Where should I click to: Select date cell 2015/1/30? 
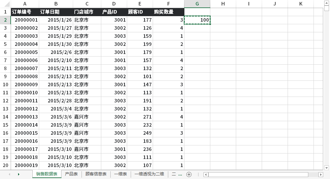click(56, 44)
